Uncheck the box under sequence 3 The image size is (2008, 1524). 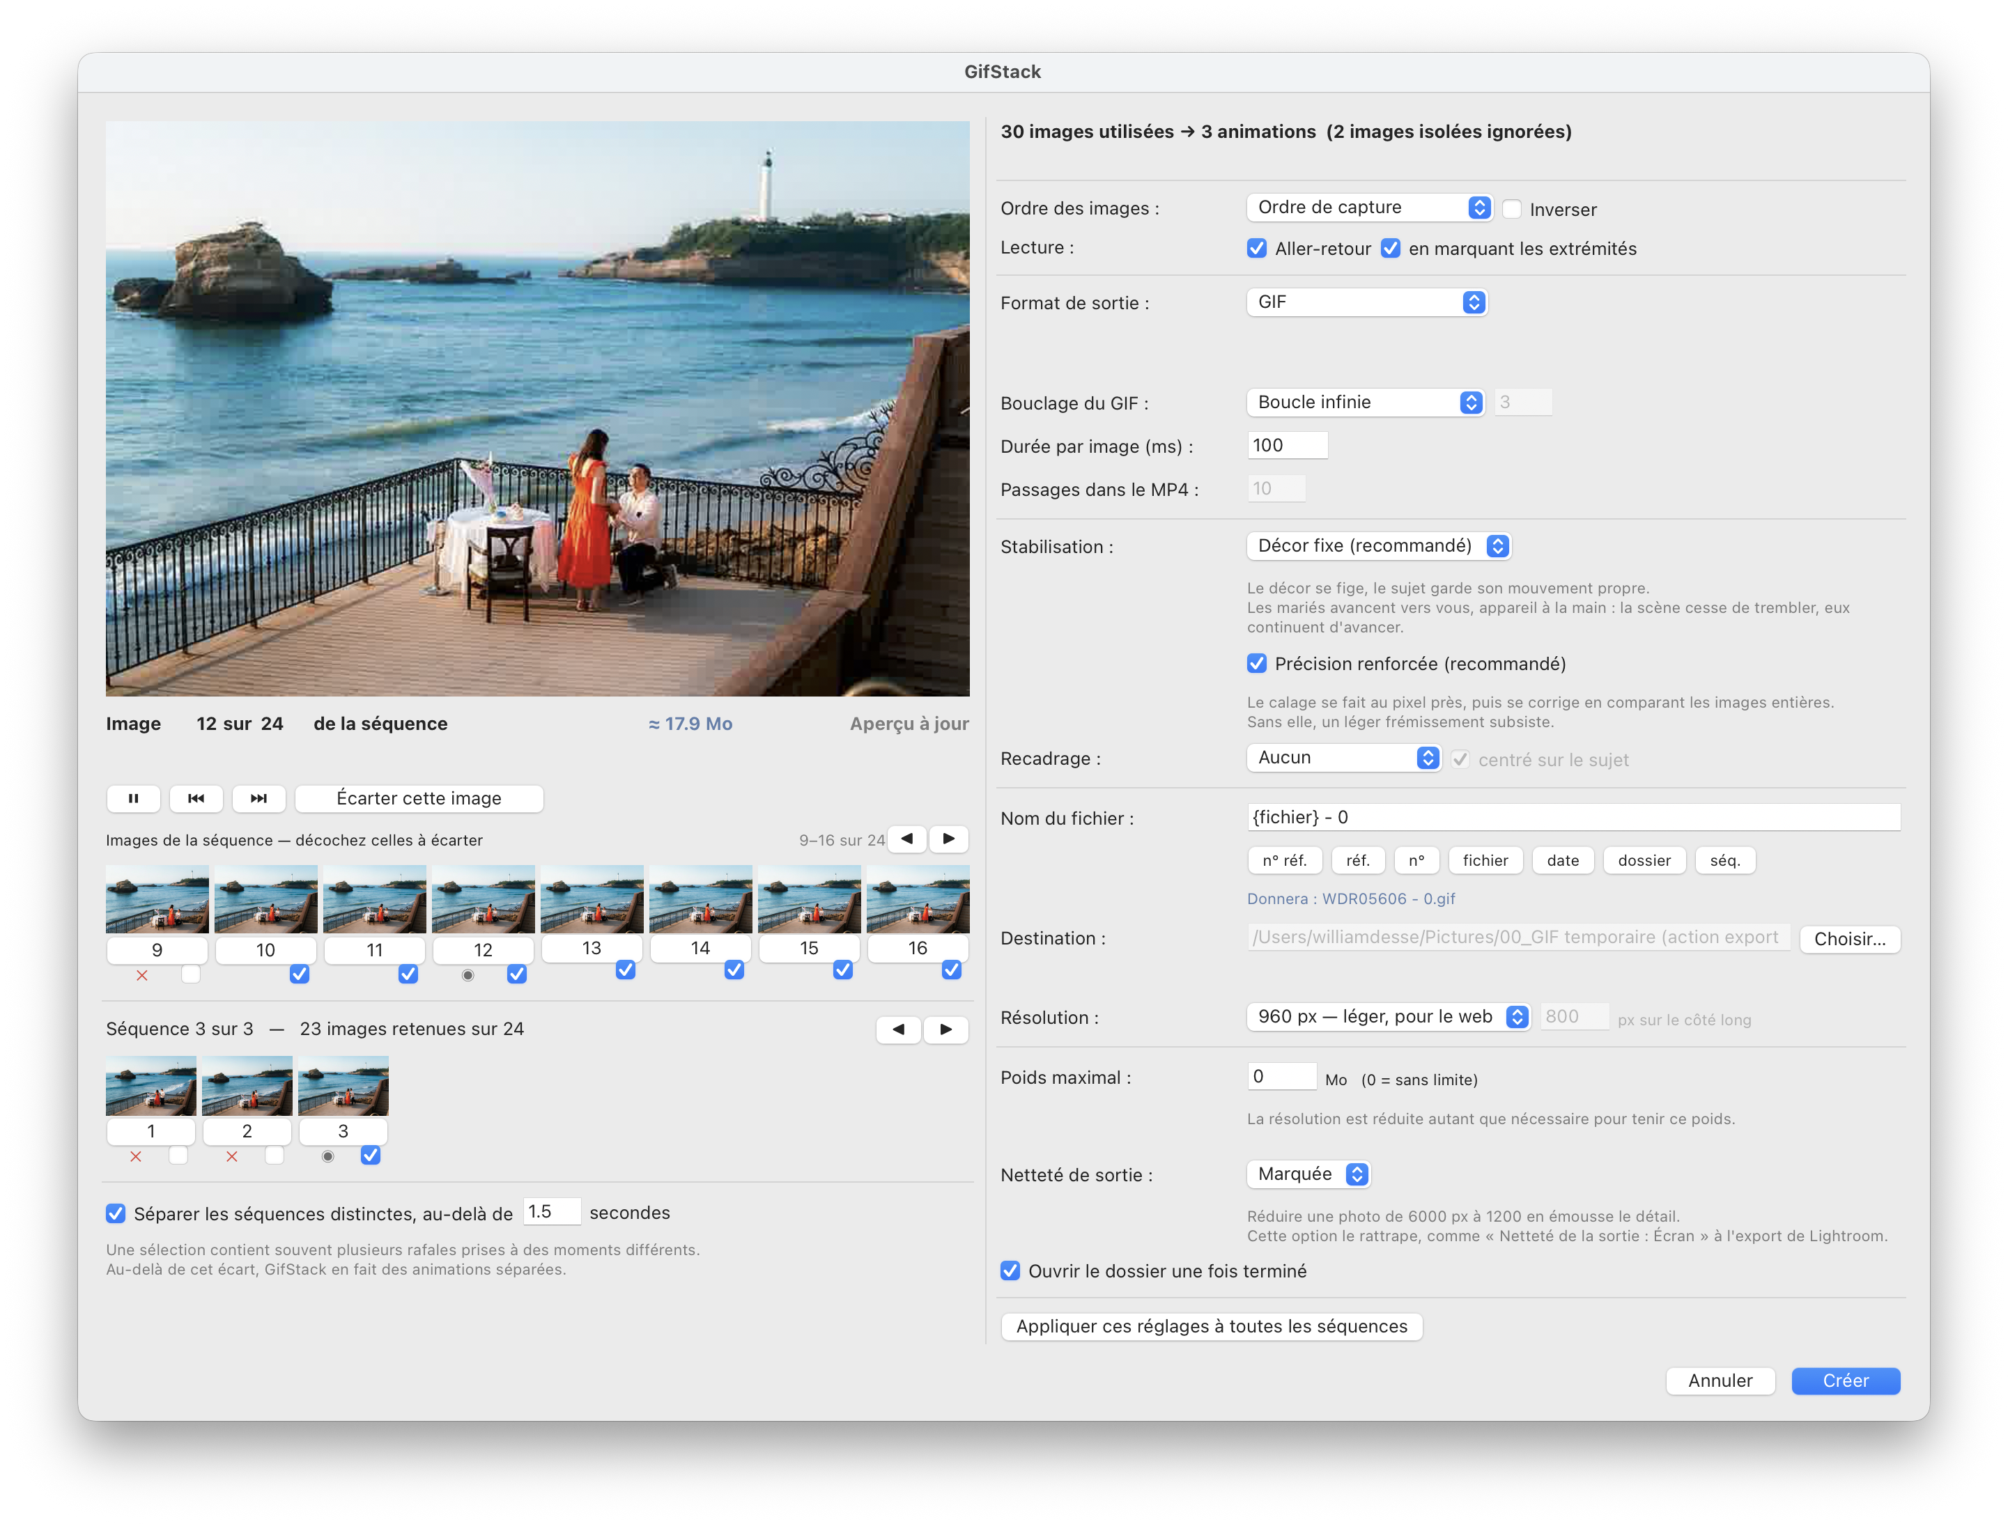tap(371, 1156)
